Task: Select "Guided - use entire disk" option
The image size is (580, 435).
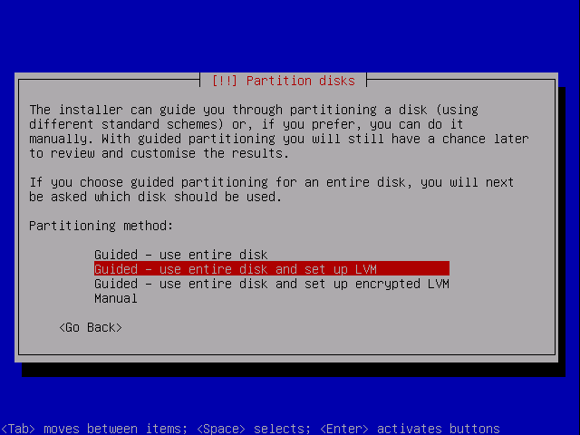Action: click(181, 255)
